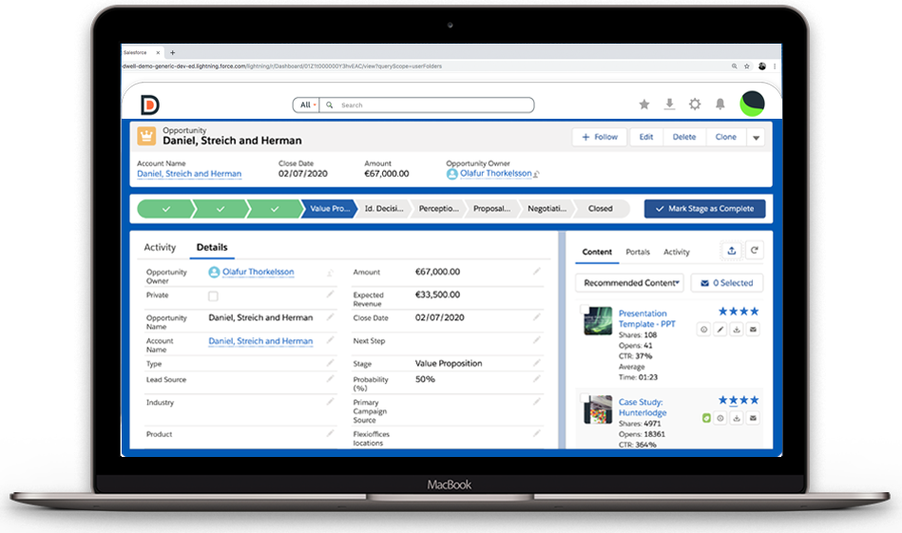
Task: Switch to the Activity tab beside Portals
Action: pos(677,252)
